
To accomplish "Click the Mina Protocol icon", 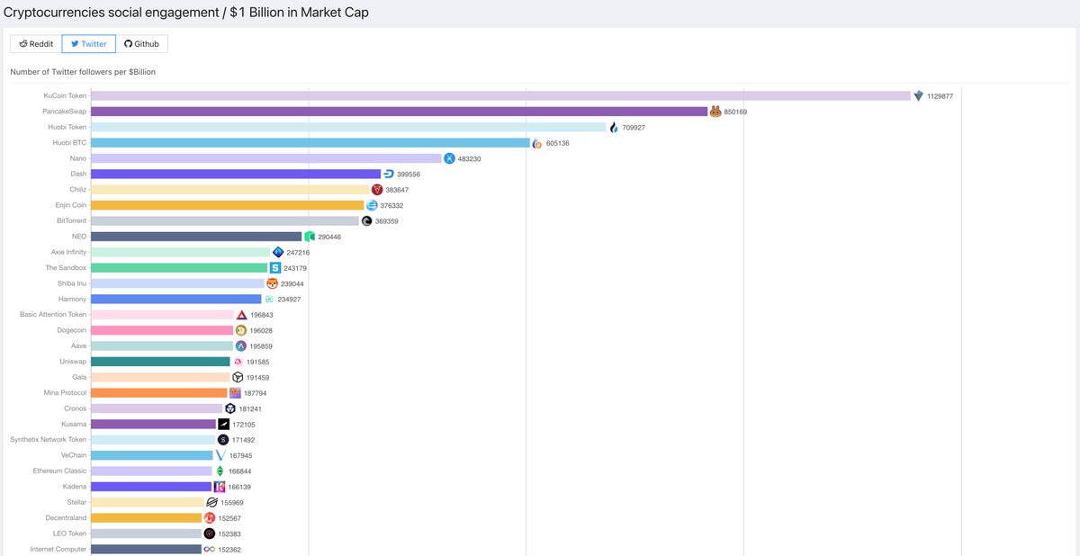I will 235,393.
